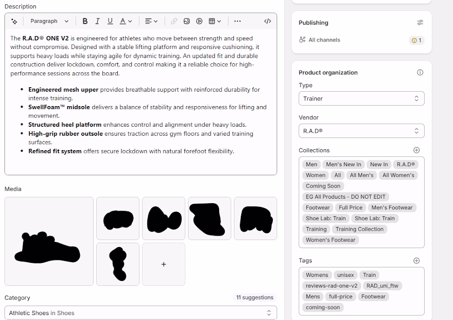Click the All Women's collection chip
Viewport: 453px width, 320px height.
[398, 175]
